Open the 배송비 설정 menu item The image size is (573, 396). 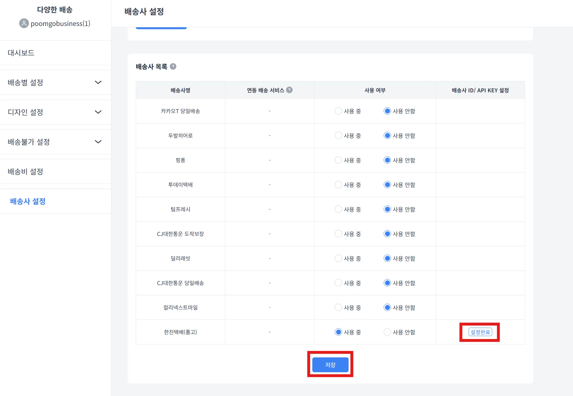tap(25, 171)
